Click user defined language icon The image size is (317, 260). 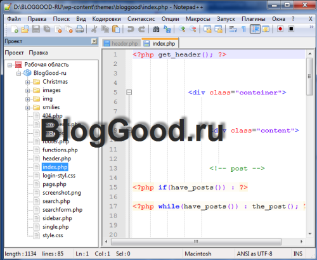266,29
